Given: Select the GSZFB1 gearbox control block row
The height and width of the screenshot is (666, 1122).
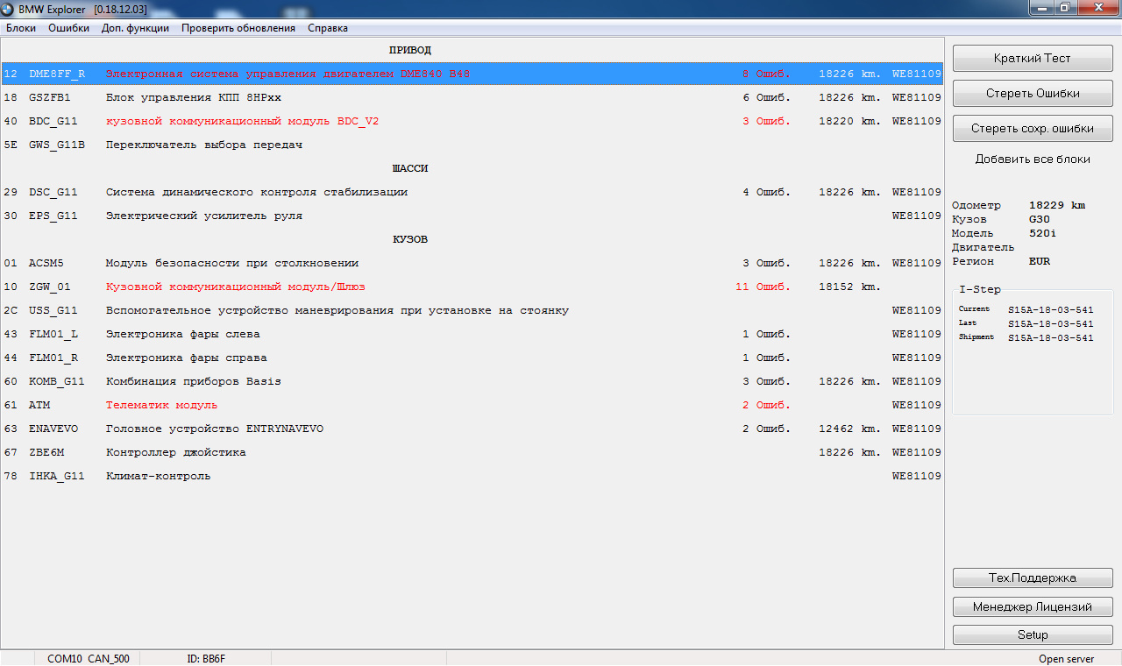Looking at the screenshot, I should coord(472,97).
